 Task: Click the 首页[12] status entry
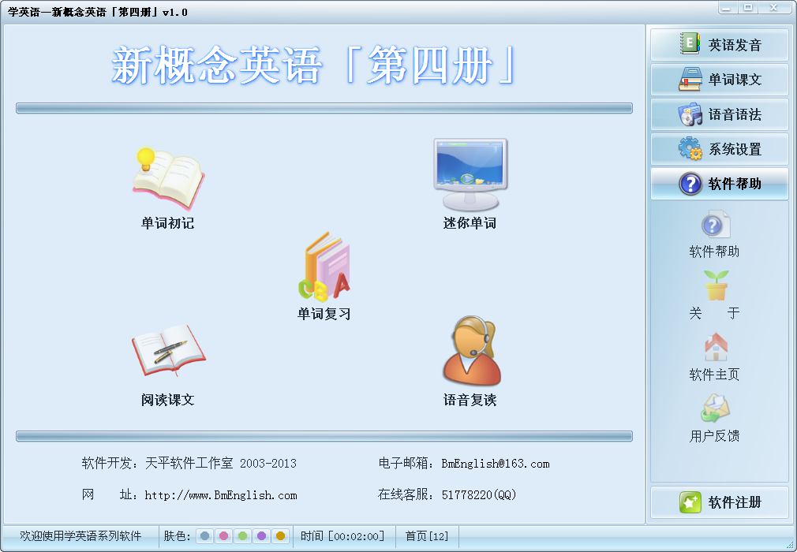pos(426,536)
